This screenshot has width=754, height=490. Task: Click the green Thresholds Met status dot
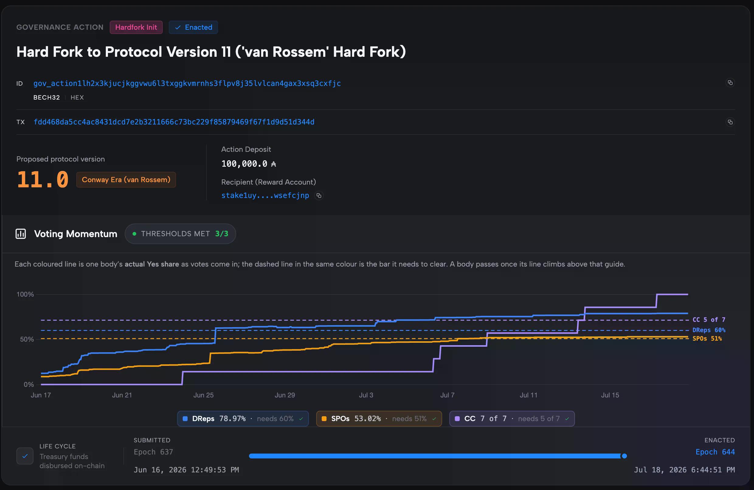pyautogui.click(x=134, y=234)
